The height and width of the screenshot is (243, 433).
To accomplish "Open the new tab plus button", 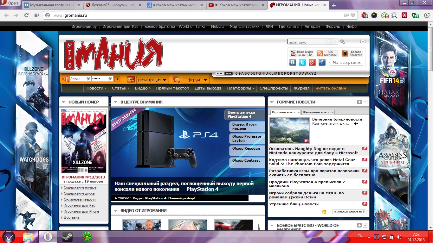I will click(x=334, y=5).
